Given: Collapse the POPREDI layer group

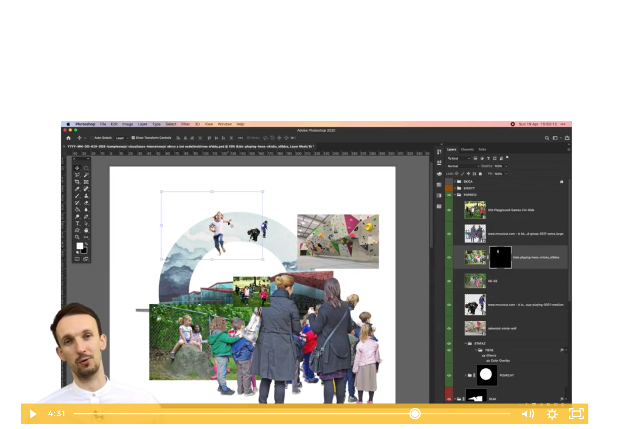Looking at the screenshot, I should click(455, 195).
